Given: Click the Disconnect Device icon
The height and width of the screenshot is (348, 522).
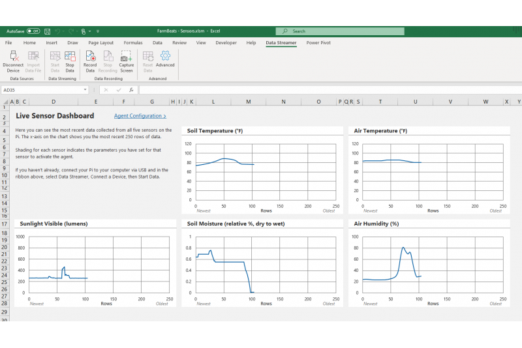Looking at the screenshot, I should (13, 57).
